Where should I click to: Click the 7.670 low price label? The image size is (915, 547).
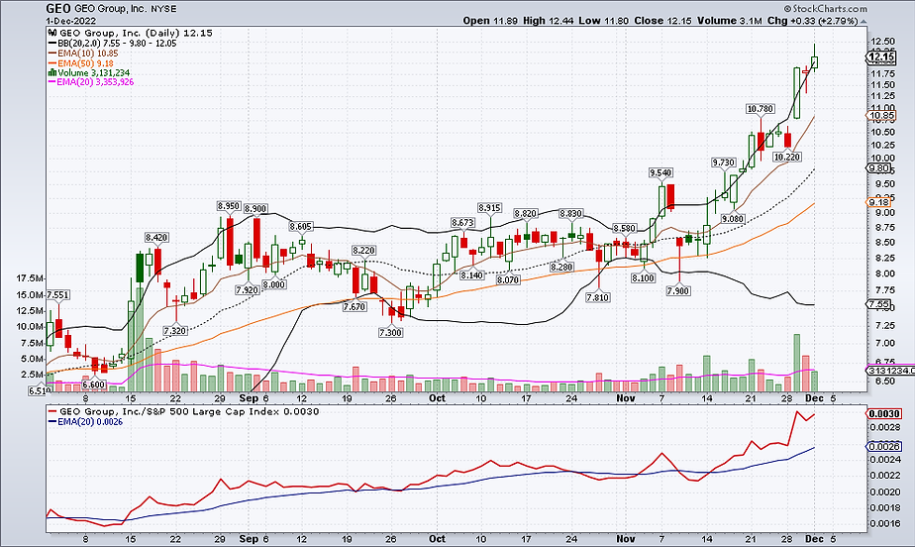pyautogui.click(x=355, y=307)
